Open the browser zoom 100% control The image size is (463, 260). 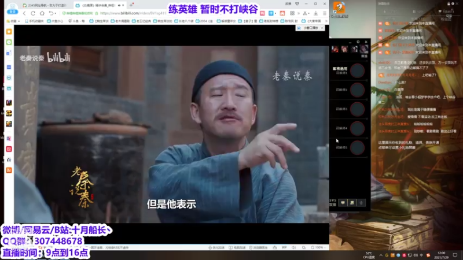(319, 248)
